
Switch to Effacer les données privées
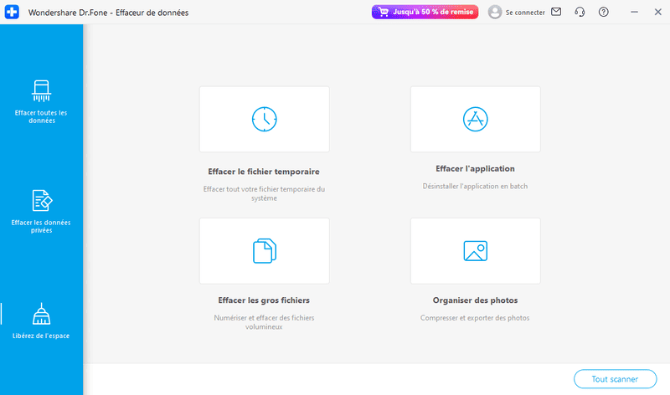(41, 211)
